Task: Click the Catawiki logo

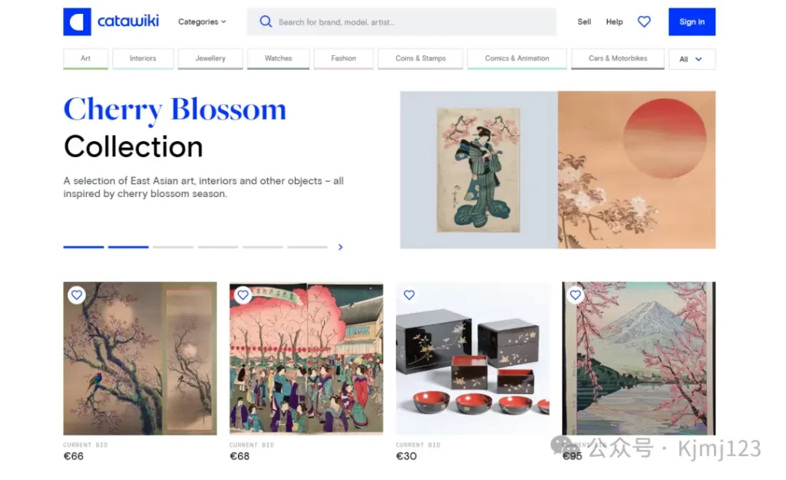Action: tap(111, 21)
